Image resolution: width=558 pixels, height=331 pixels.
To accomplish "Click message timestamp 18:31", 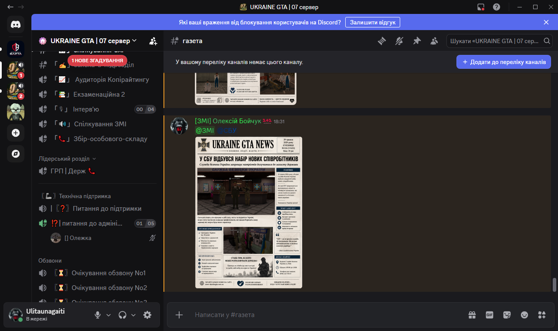I will (x=279, y=122).
